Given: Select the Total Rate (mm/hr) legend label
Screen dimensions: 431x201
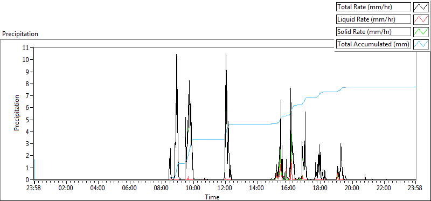Looking at the screenshot, I should pos(373,7).
